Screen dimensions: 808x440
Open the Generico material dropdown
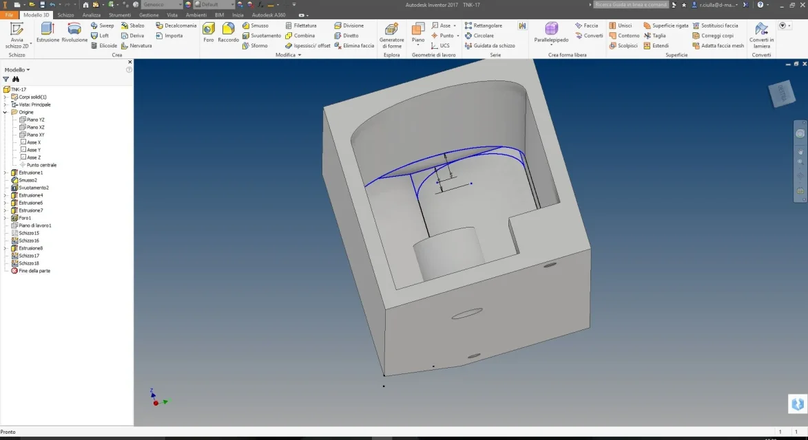click(x=162, y=5)
